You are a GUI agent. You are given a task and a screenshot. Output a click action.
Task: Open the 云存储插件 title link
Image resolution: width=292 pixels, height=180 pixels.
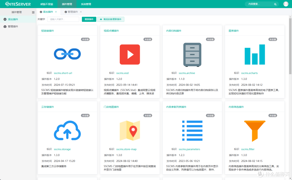coord(48,107)
